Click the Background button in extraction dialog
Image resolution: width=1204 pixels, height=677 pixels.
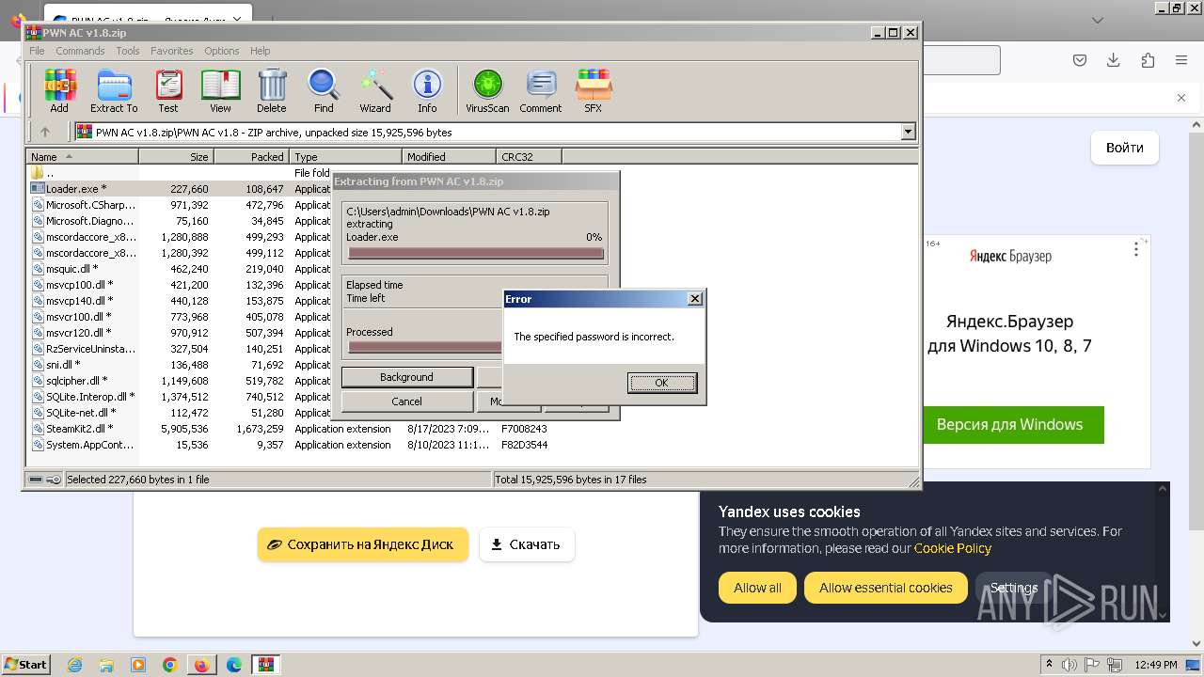click(406, 377)
